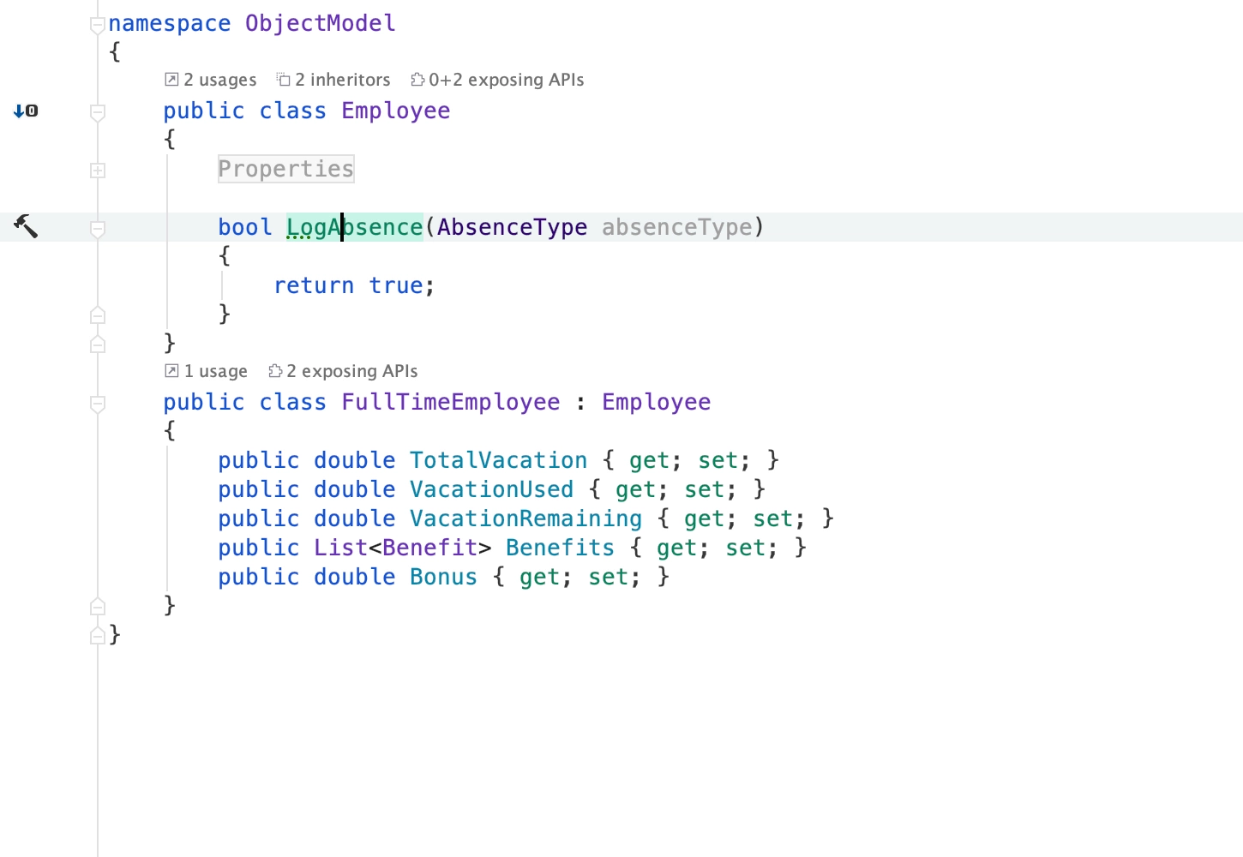This screenshot has width=1243, height=857.
Task: Click the ObjectModel namespace name
Action: coord(320,23)
